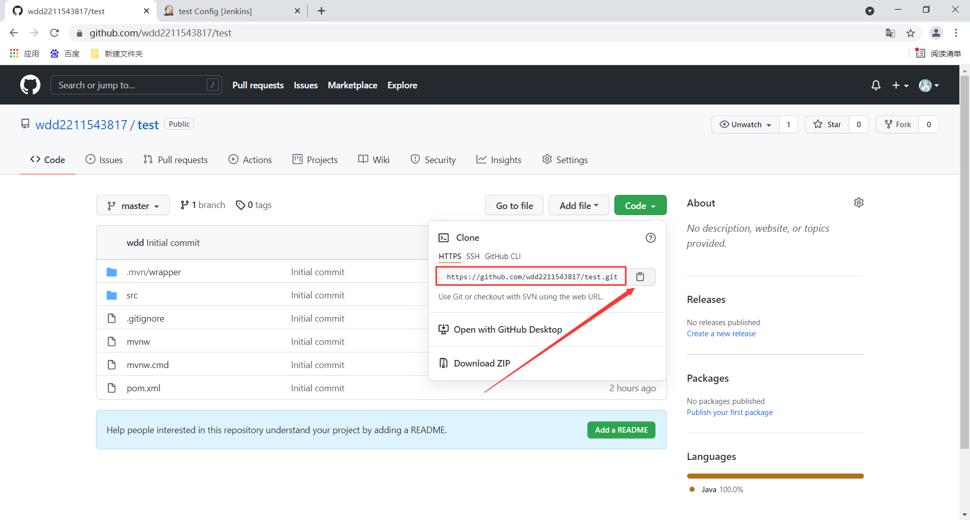970x520 pixels.
Task: Open the pom.xml file
Action: pyautogui.click(x=143, y=388)
